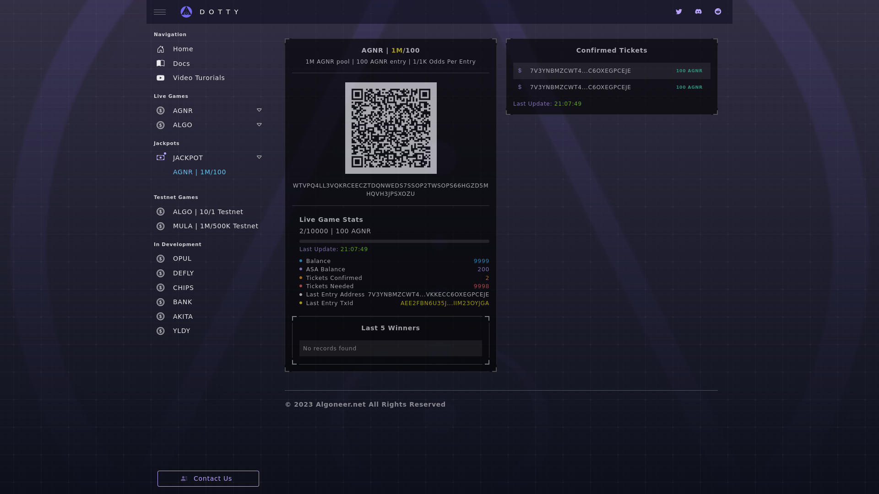This screenshot has width=879, height=494.
Task: Open MULA | 1M/500K Testnet game
Action: tap(215, 226)
